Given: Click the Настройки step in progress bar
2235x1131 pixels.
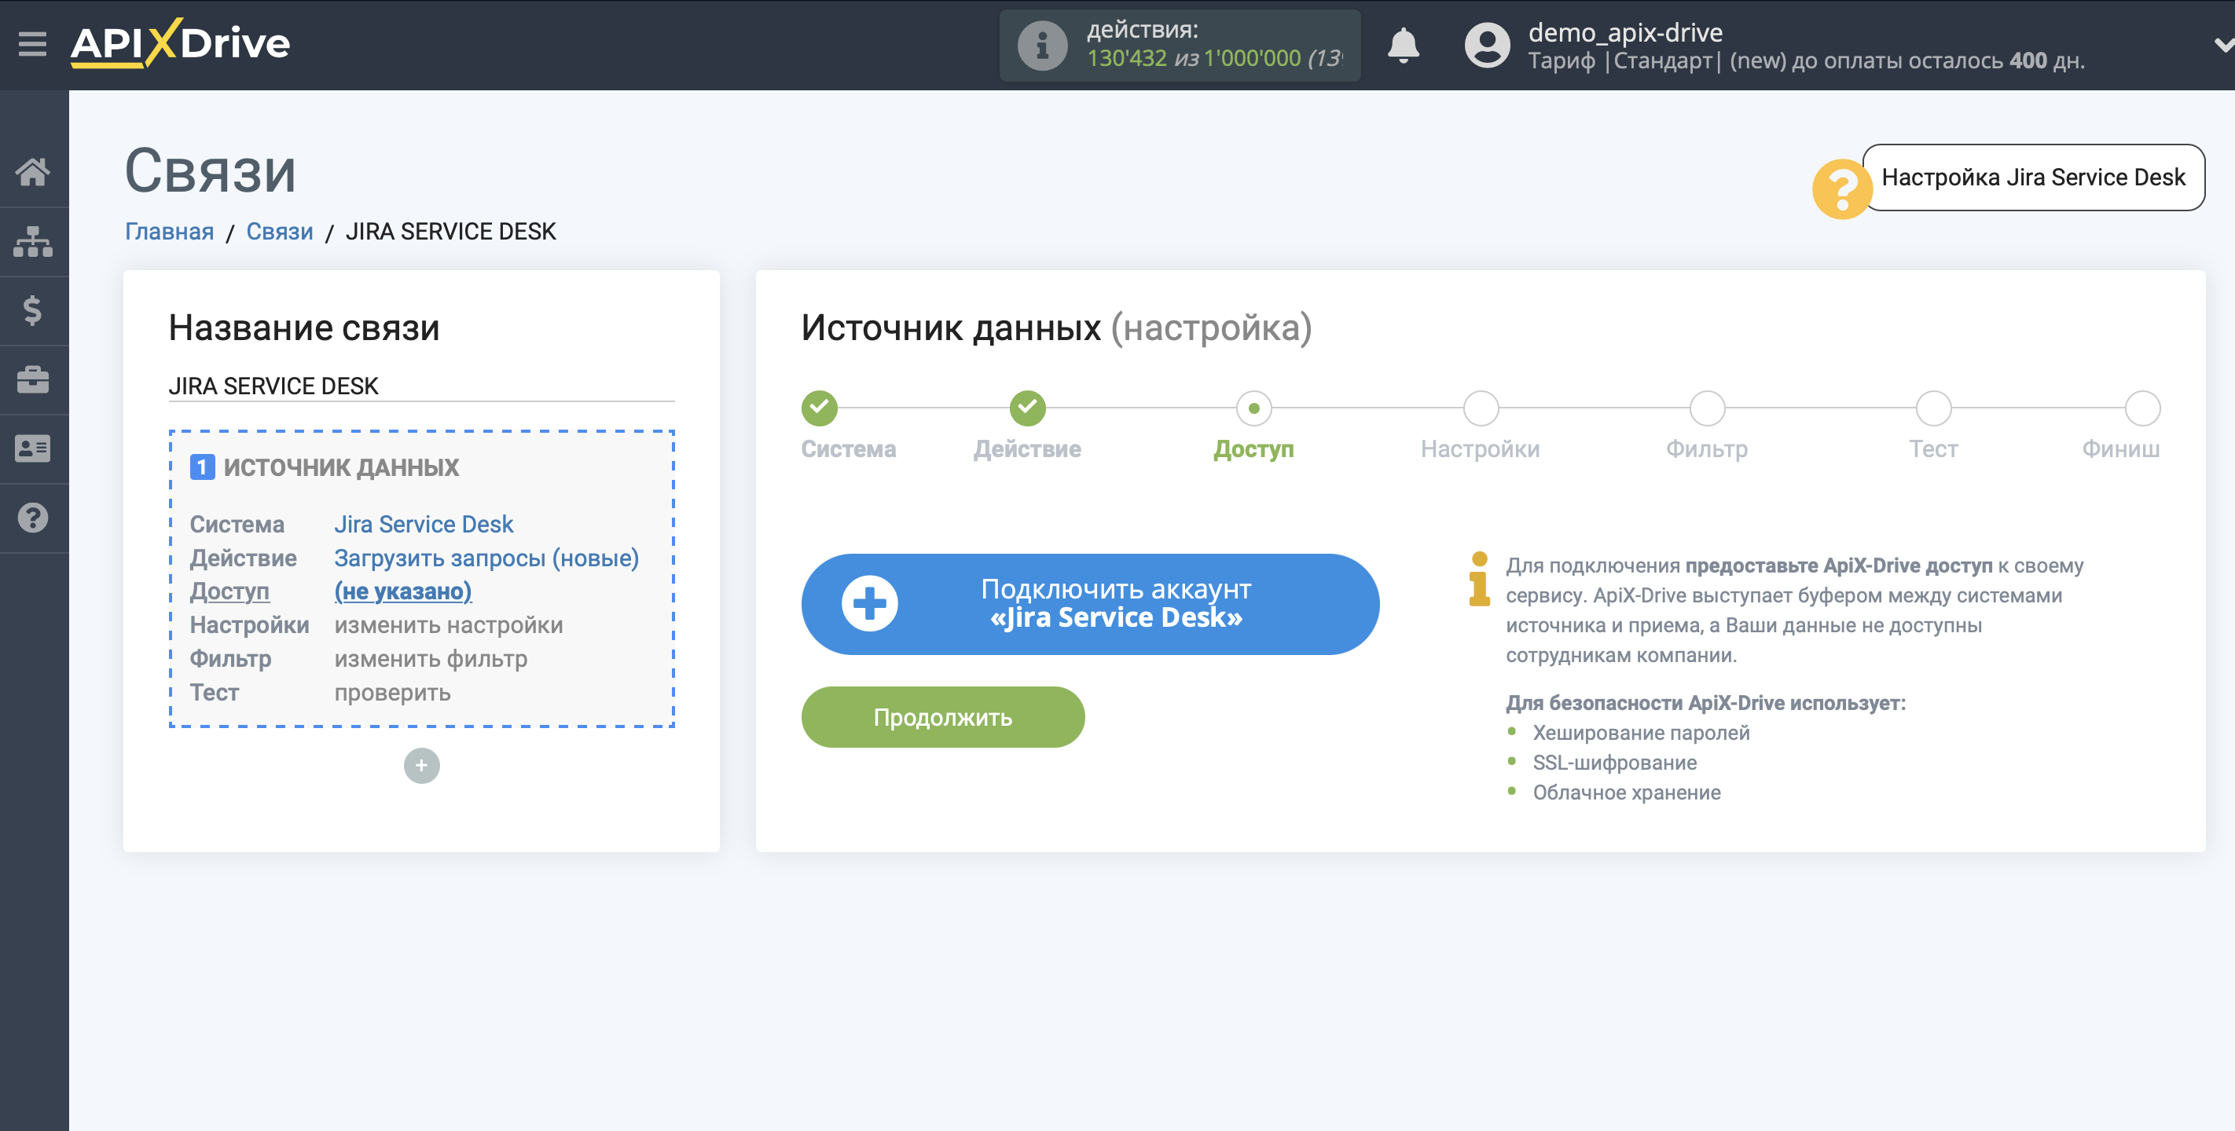Looking at the screenshot, I should [1477, 407].
